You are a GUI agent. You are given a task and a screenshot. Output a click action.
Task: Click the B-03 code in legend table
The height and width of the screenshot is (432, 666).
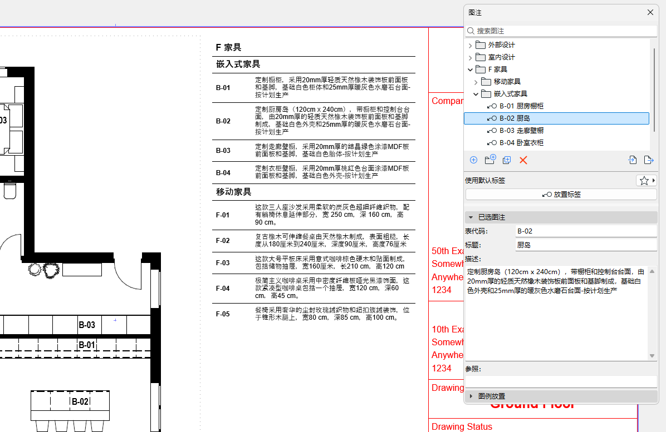coord(223,151)
